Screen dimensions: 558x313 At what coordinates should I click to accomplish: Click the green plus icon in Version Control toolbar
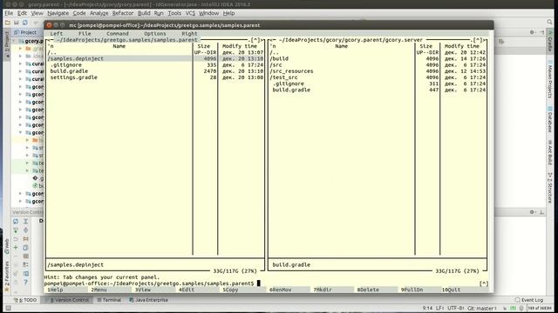click(x=16, y=247)
